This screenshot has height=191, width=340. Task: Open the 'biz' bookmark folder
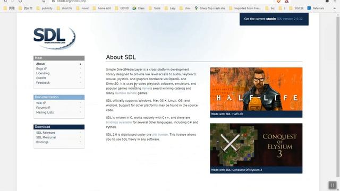coord(270,8)
